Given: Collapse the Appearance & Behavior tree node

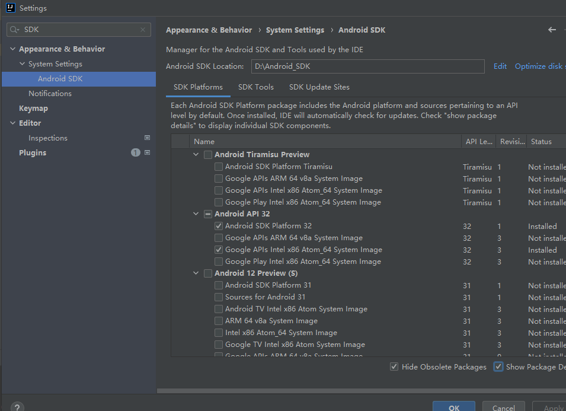Looking at the screenshot, I should 13,49.
